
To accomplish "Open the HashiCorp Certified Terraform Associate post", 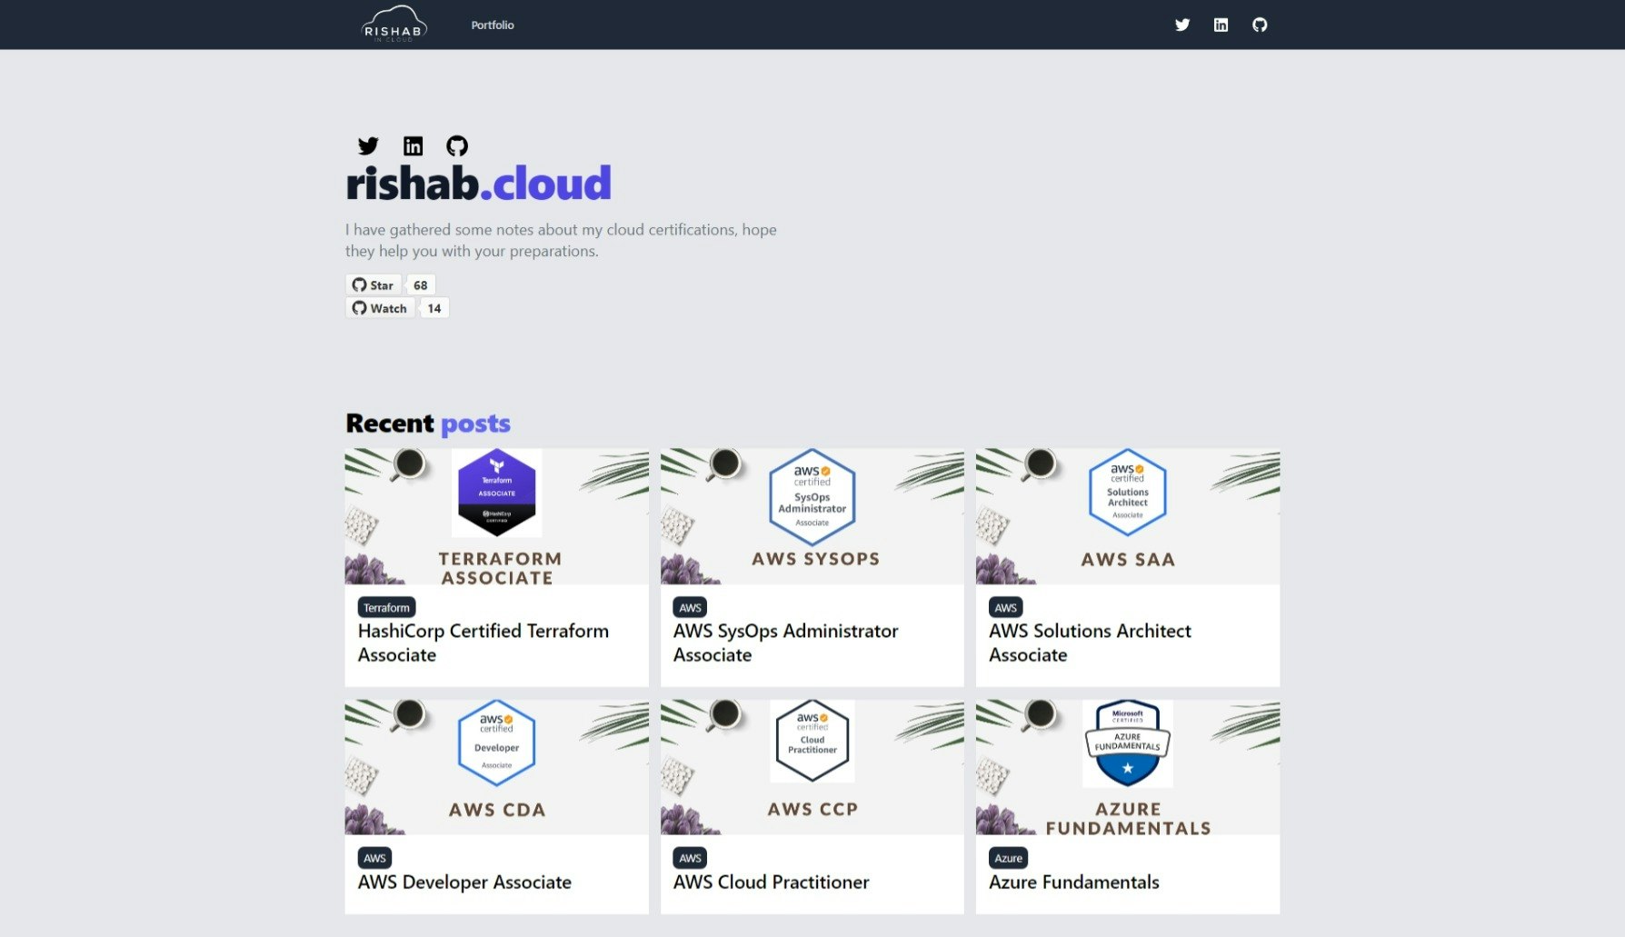I will coord(484,643).
